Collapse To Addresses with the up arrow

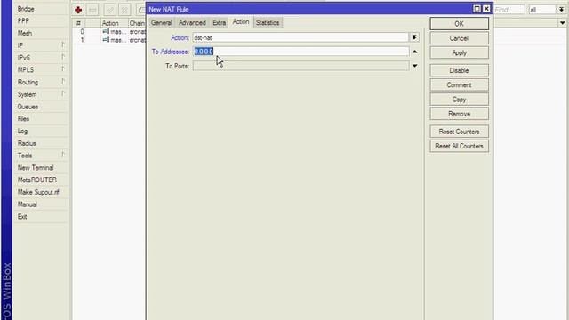coord(415,52)
